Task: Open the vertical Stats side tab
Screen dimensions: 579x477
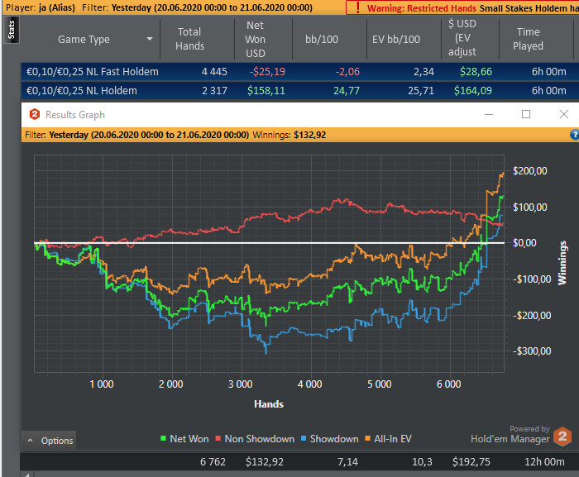Action: [x=12, y=31]
